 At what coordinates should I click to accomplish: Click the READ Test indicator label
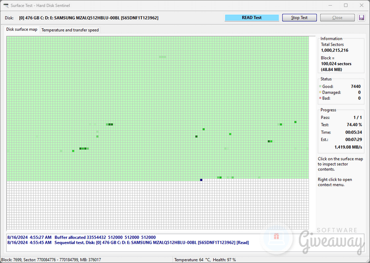coord(251,18)
